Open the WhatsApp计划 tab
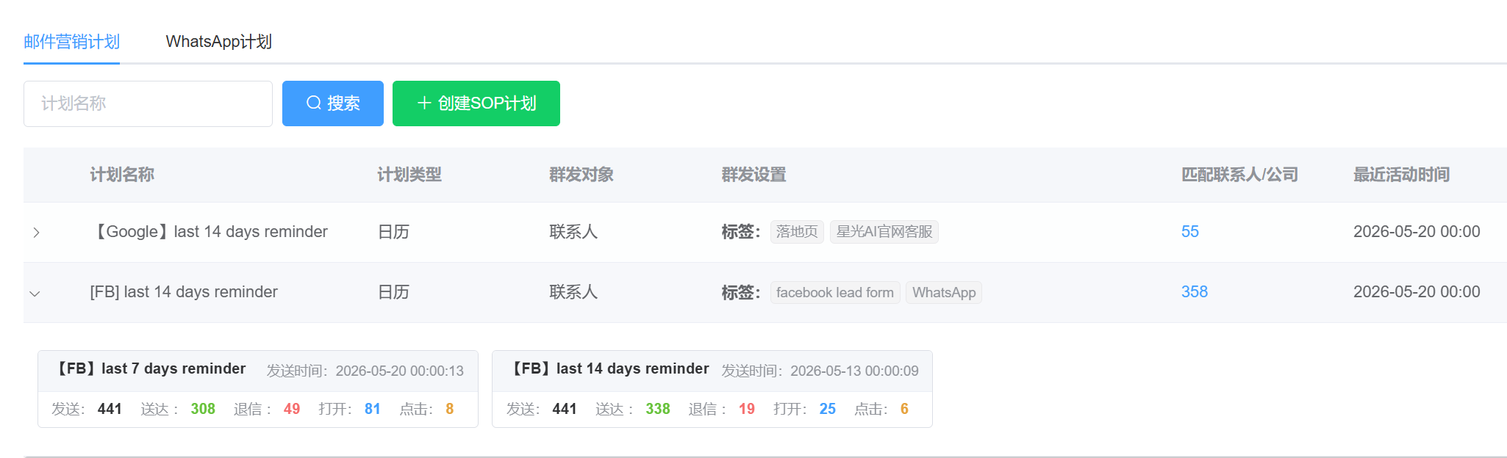1507x458 pixels. pos(218,42)
